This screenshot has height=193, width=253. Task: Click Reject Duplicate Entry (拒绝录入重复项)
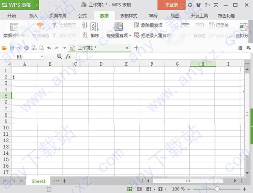point(152,35)
